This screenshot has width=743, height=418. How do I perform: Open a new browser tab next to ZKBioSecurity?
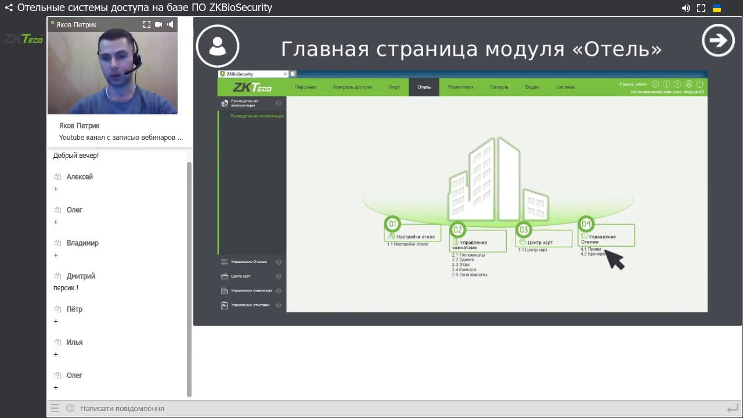293,74
